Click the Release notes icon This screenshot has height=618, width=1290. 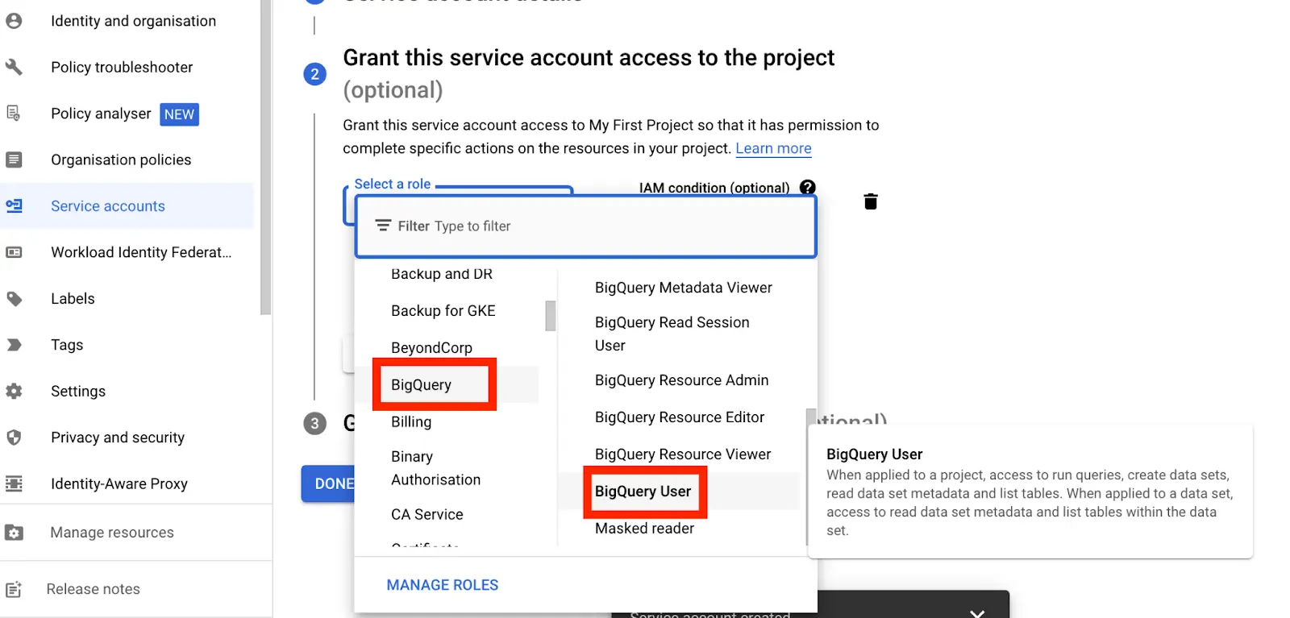pyautogui.click(x=14, y=589)
